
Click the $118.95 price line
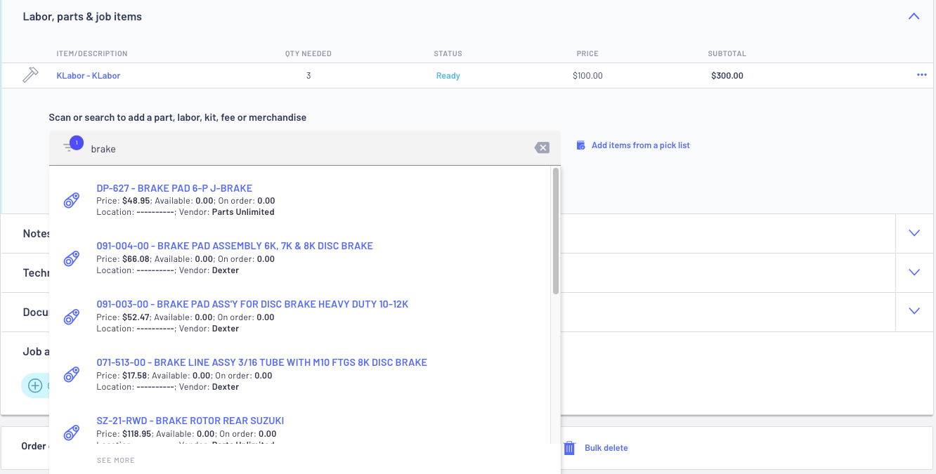click(187, 434)
